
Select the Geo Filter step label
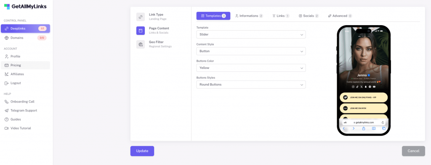pos(156,42)
